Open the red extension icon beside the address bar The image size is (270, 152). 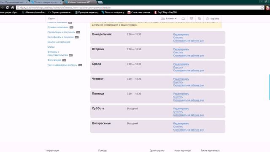(268, 8)
